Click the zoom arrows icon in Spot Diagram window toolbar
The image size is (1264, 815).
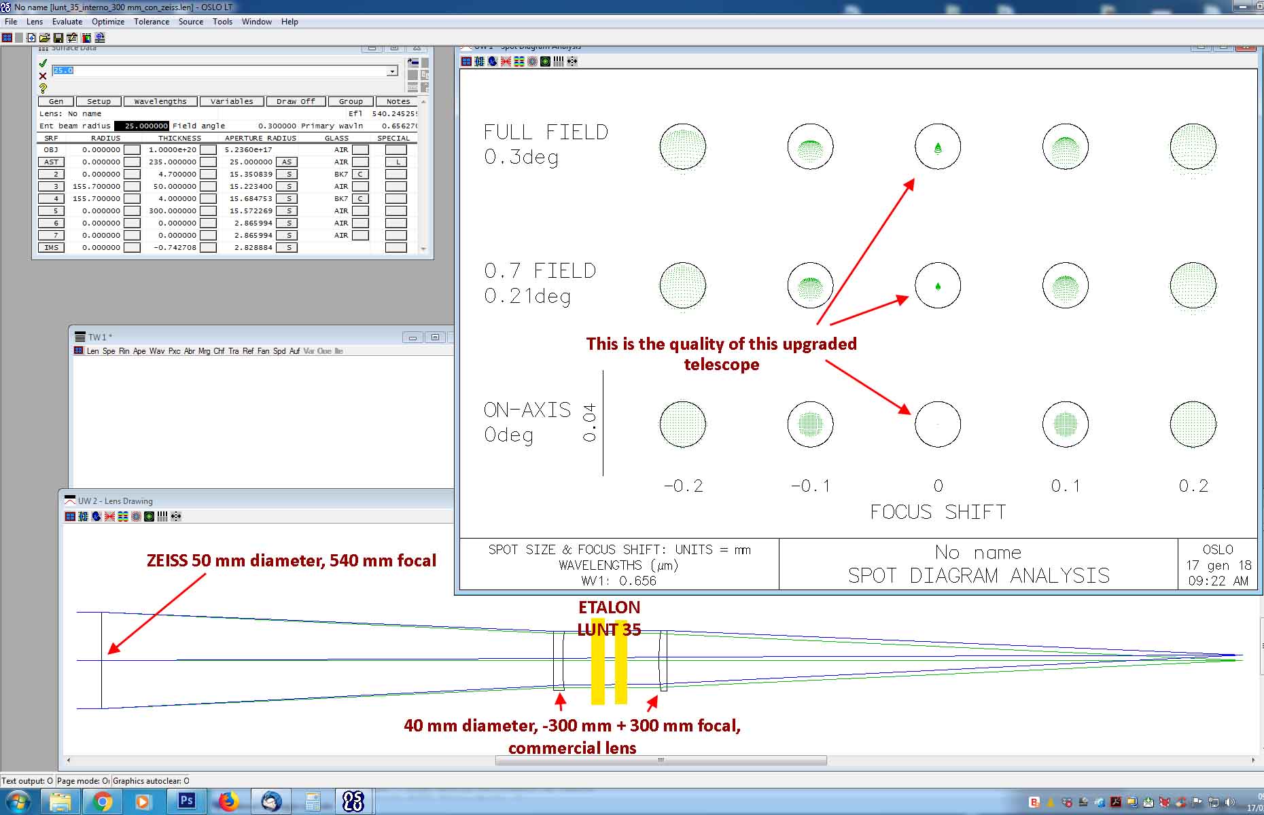[x=572, y=61]
